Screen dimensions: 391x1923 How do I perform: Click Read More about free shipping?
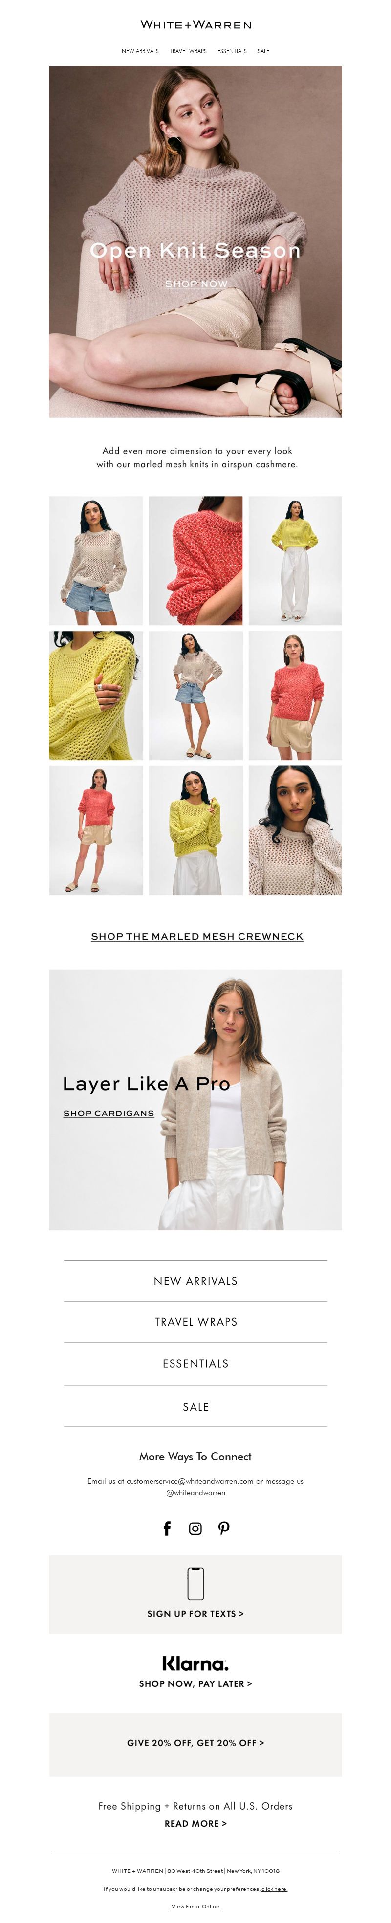[195, 1823]
